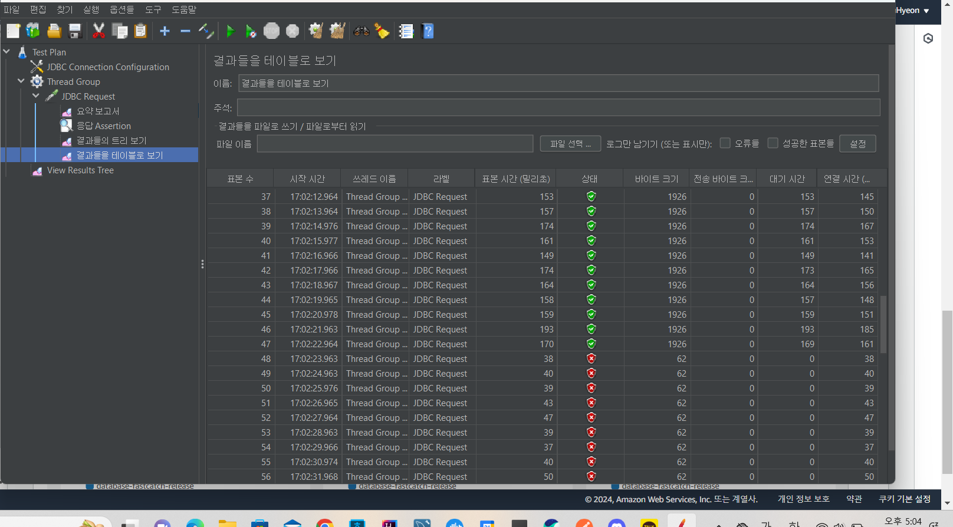Collapse the Thread Group tree node
The height and width of the screenshot is (527, 953).
pos(21,81)
